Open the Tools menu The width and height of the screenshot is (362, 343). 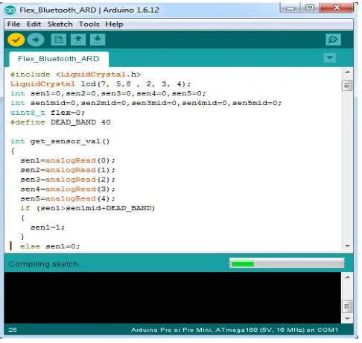point(89,24)
